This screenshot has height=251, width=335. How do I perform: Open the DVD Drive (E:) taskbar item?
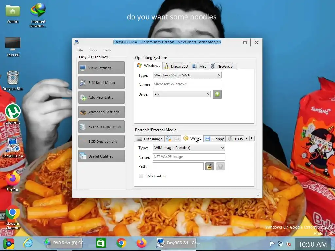(65, 243)
